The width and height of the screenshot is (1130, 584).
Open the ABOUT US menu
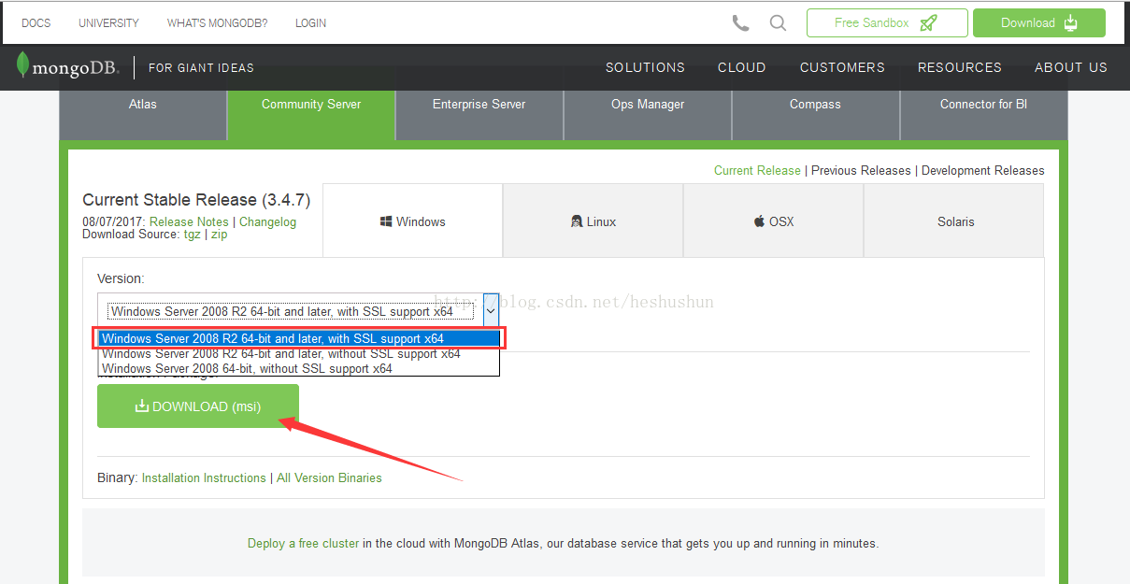pyautogui.click(x=1071, y=67)
